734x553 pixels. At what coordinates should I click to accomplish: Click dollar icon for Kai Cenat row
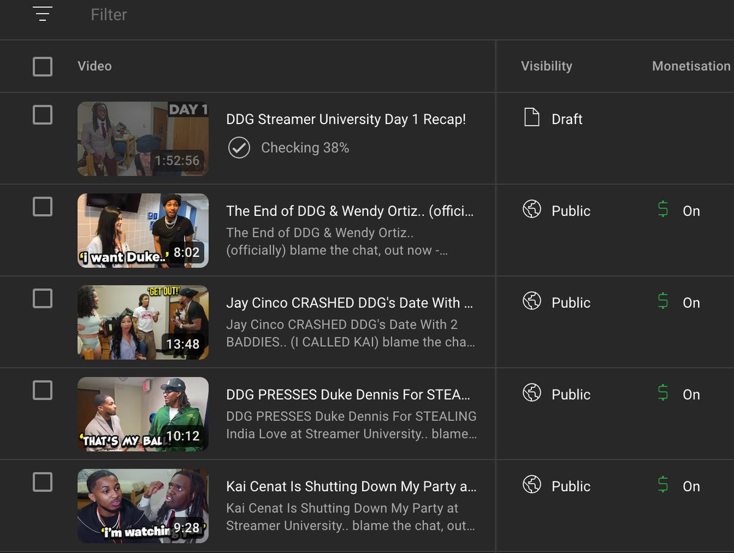[x=663, y=485]
